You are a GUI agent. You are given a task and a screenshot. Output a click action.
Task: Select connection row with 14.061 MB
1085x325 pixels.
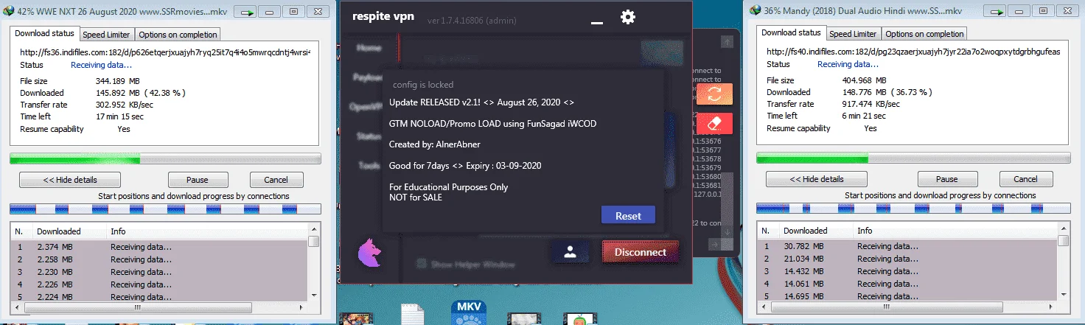click(906, 284)
